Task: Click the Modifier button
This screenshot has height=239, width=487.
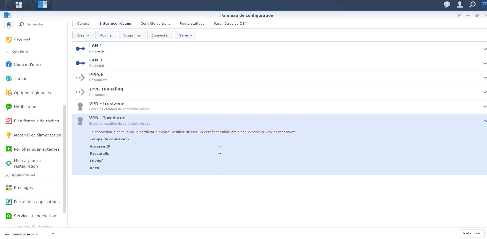Action: pos(106,35)
